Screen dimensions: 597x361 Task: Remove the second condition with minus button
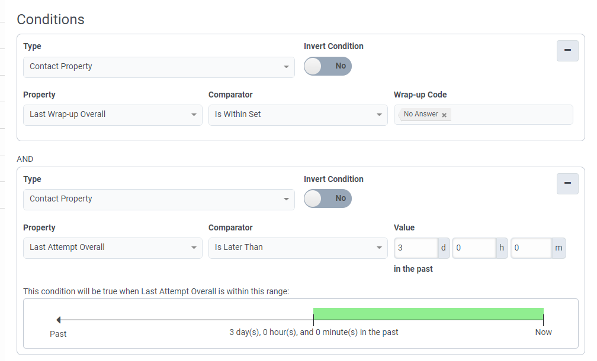567,184
